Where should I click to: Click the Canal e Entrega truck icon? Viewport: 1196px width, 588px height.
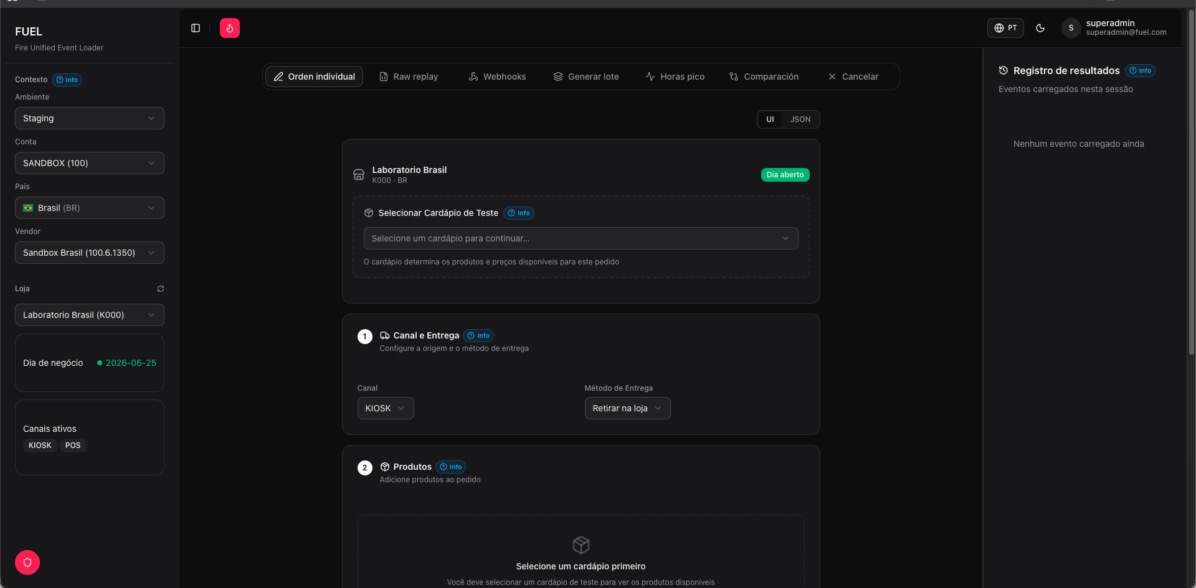[x=385, y=335]
